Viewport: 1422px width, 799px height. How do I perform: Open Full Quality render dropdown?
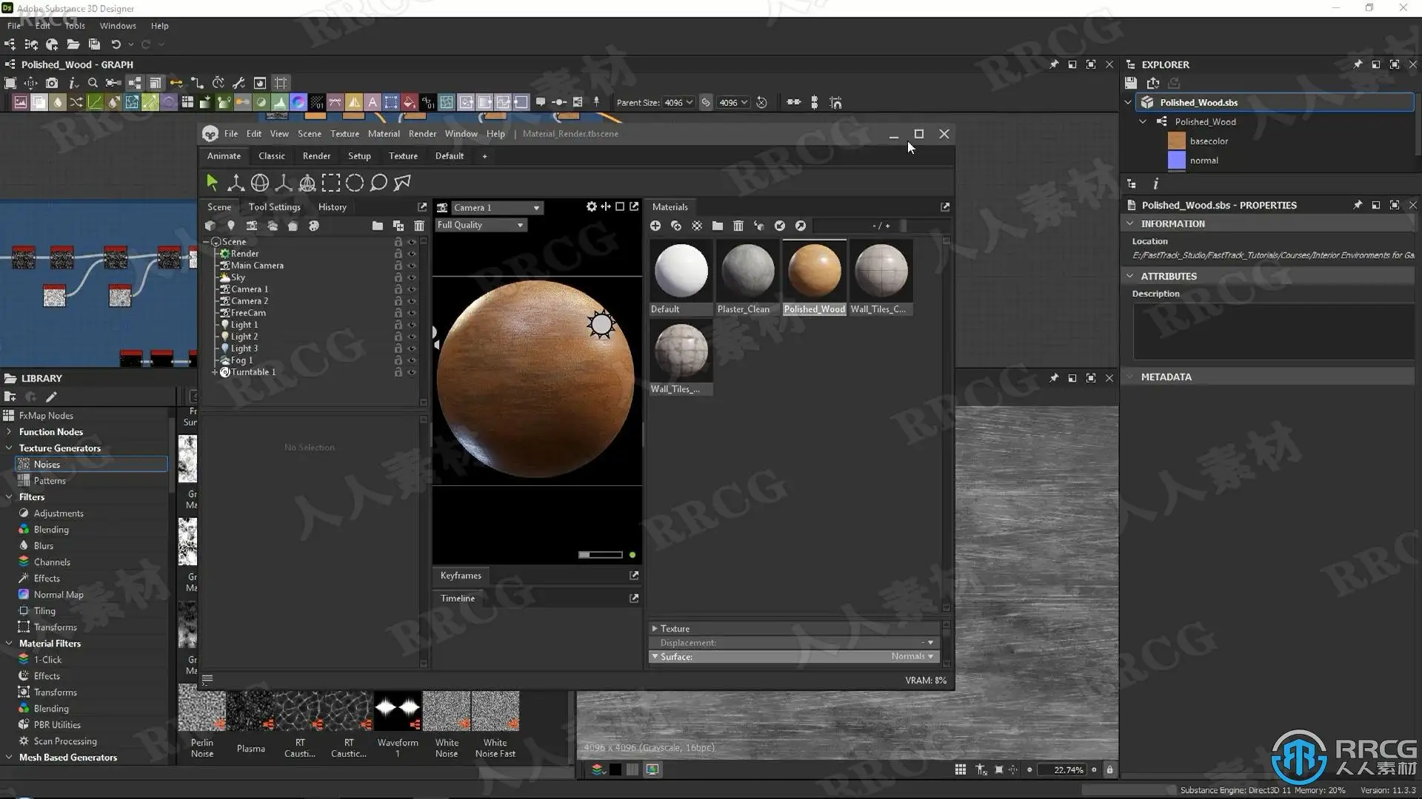(481, 225)
